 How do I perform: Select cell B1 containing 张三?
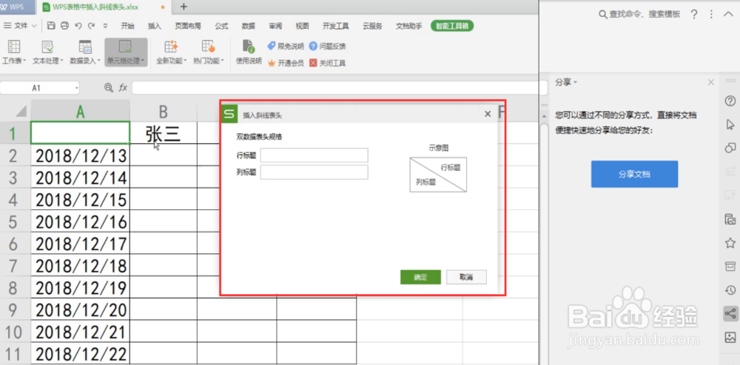tap(164, 133)
